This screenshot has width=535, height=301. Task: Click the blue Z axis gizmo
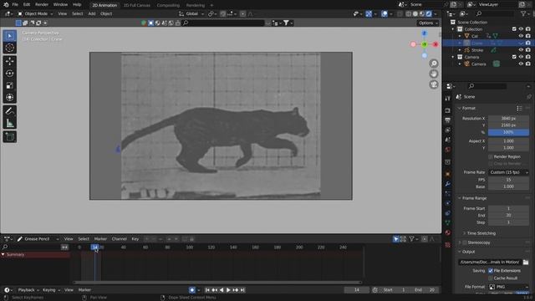click(x=424, y=33)
